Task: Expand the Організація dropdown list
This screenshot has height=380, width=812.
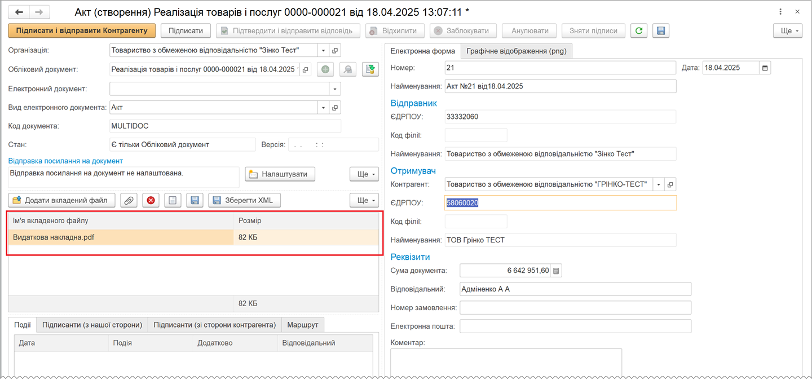Action: click(323, 51)
